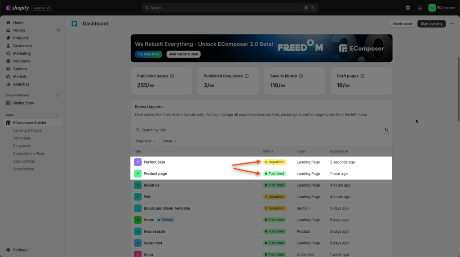Click the Susan test row S icon
460x257 pixels.
137,243
